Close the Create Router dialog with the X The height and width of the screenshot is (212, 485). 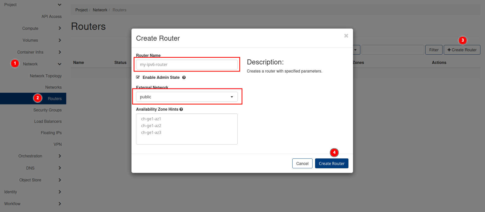pos(346,36)
